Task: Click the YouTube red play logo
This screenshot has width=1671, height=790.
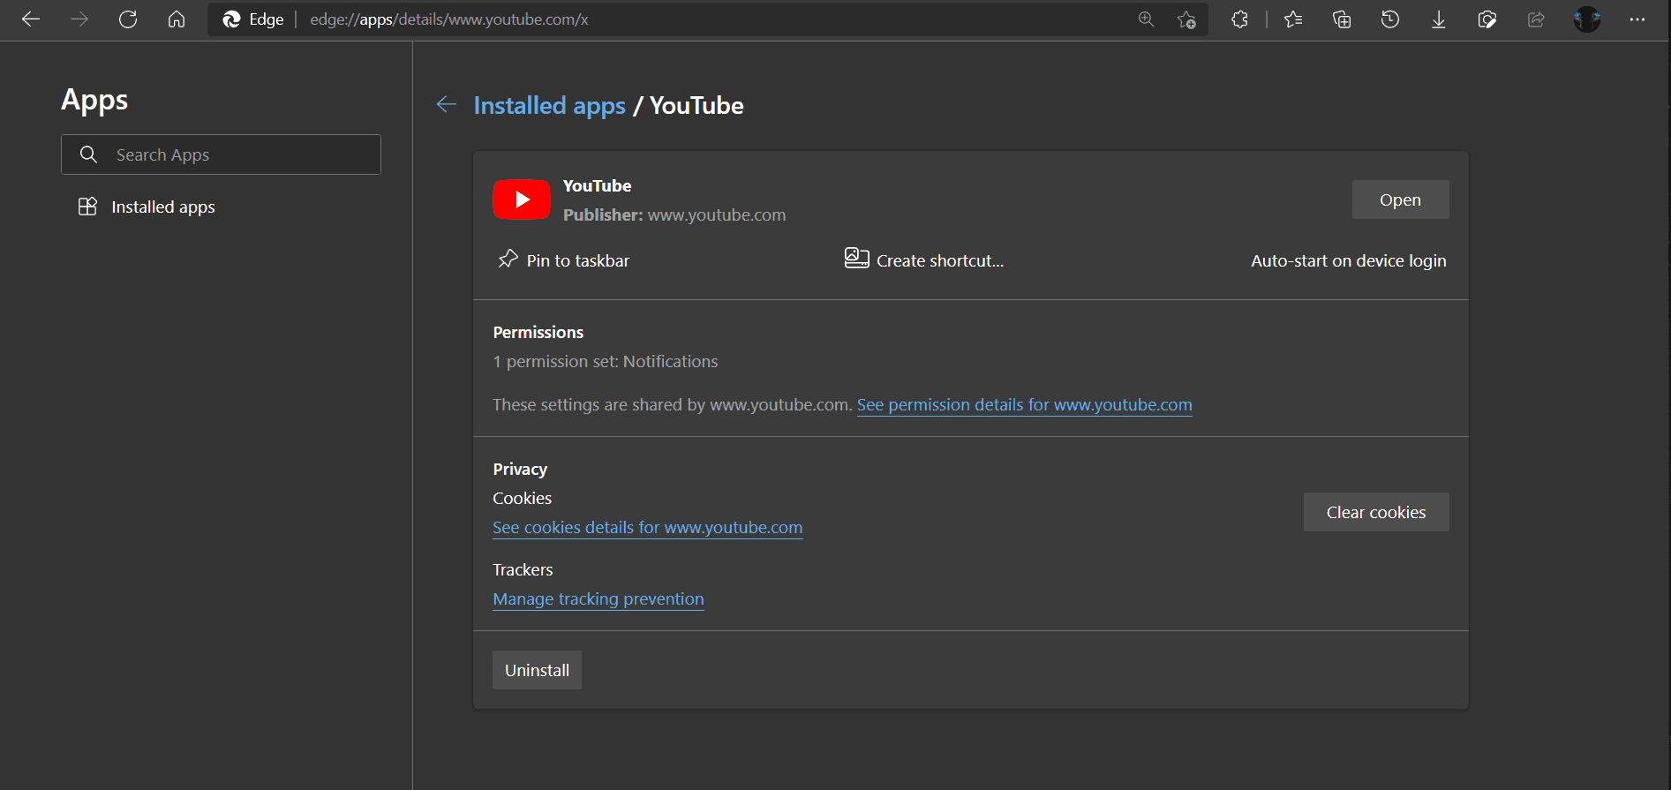Action: point(522,199)
